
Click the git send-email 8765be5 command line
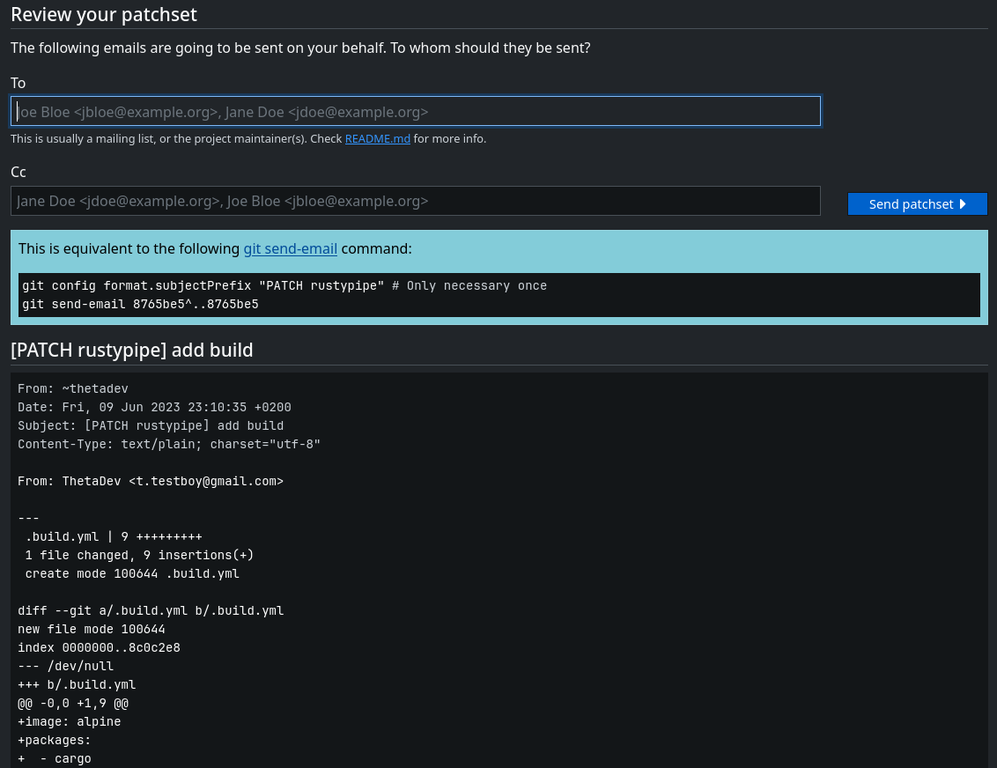tap(138, 305)
